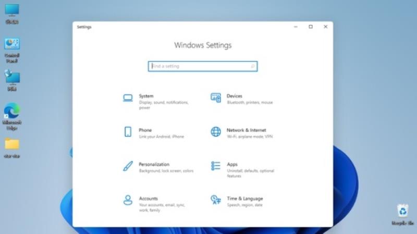Image resolution: width=417 pixels, height=234 pixels.
Task: Open the System settings laptop icon
Action: [x=128, y=98]
